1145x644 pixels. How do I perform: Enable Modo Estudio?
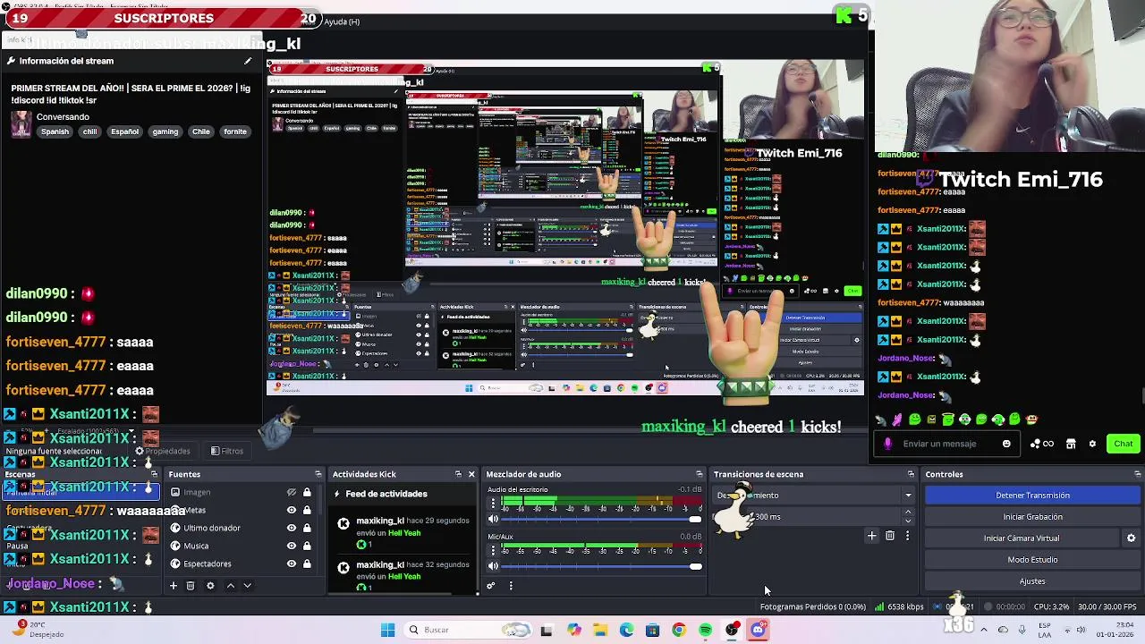[1032, 560]
